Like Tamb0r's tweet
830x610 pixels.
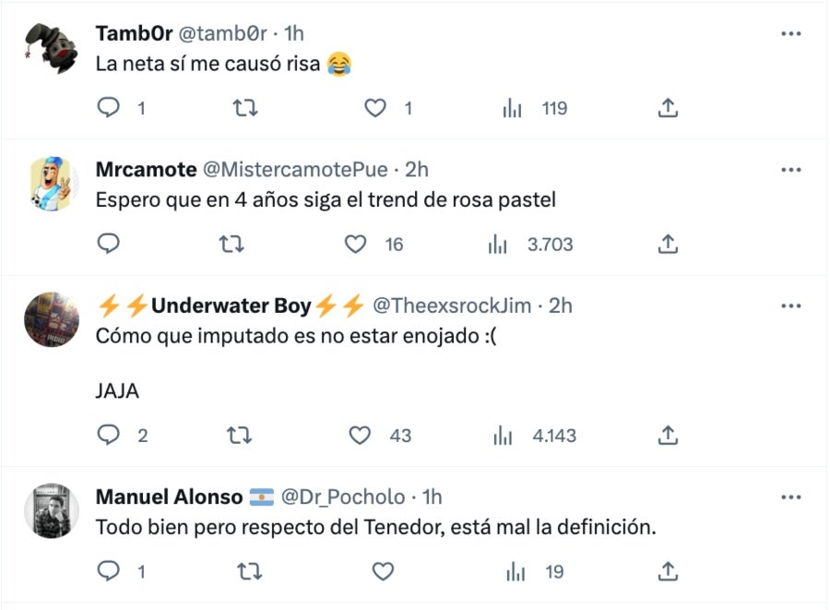(x=374, y=109)
